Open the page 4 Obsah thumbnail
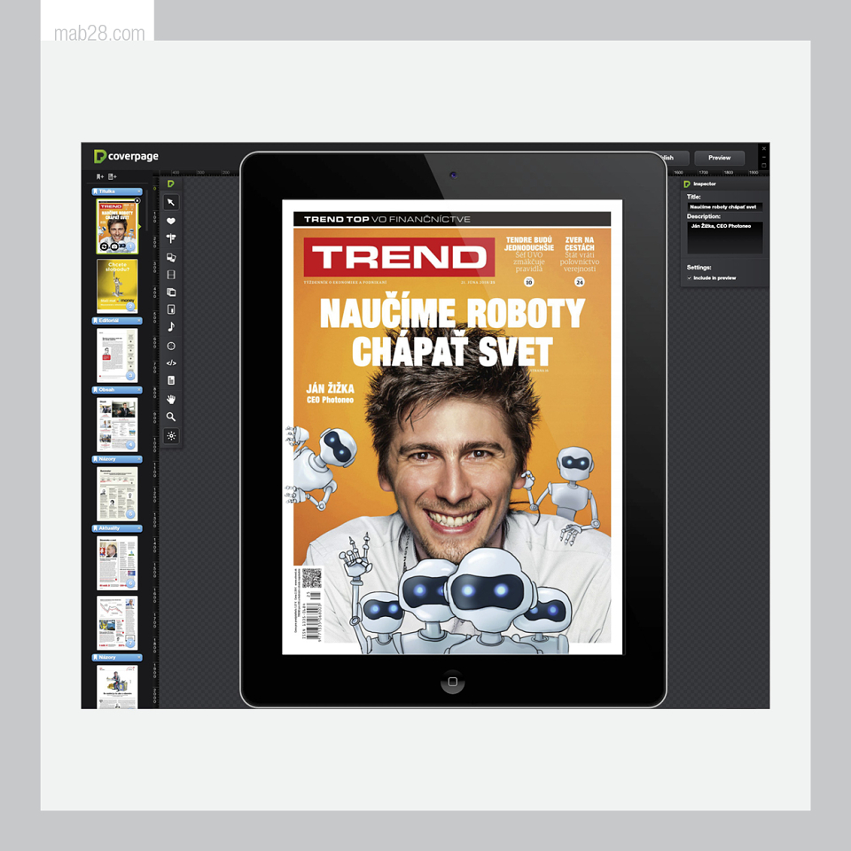Image resolution: width=851 pixels, height=851 pixels. coord(117,425)
